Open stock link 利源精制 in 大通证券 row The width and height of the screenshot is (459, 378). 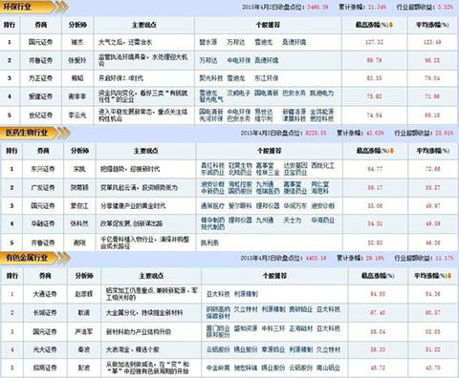pyautogui.click(x=246, y=294)
